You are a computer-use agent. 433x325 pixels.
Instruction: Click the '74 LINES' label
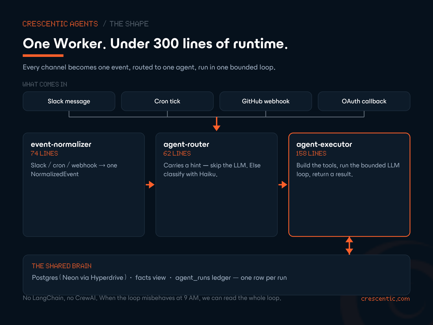[44, 153]
